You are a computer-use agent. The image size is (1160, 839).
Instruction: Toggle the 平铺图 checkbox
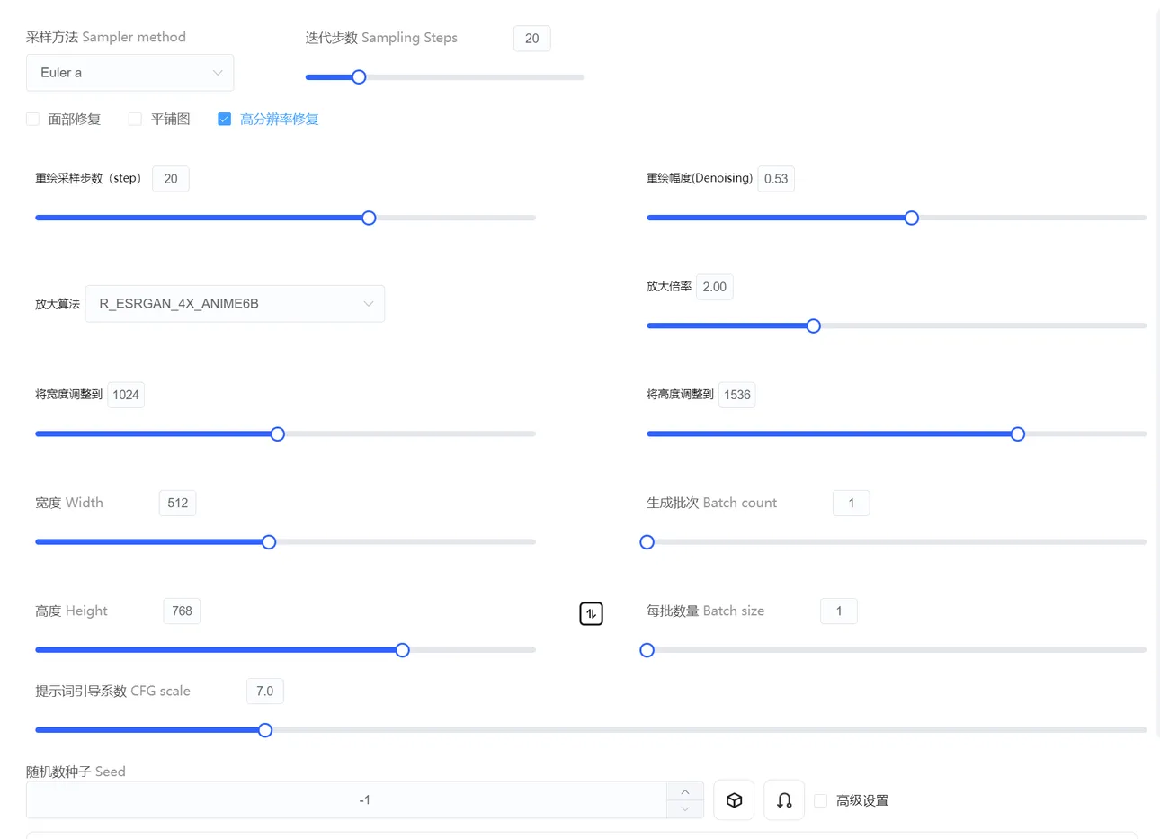pos(135,119)
